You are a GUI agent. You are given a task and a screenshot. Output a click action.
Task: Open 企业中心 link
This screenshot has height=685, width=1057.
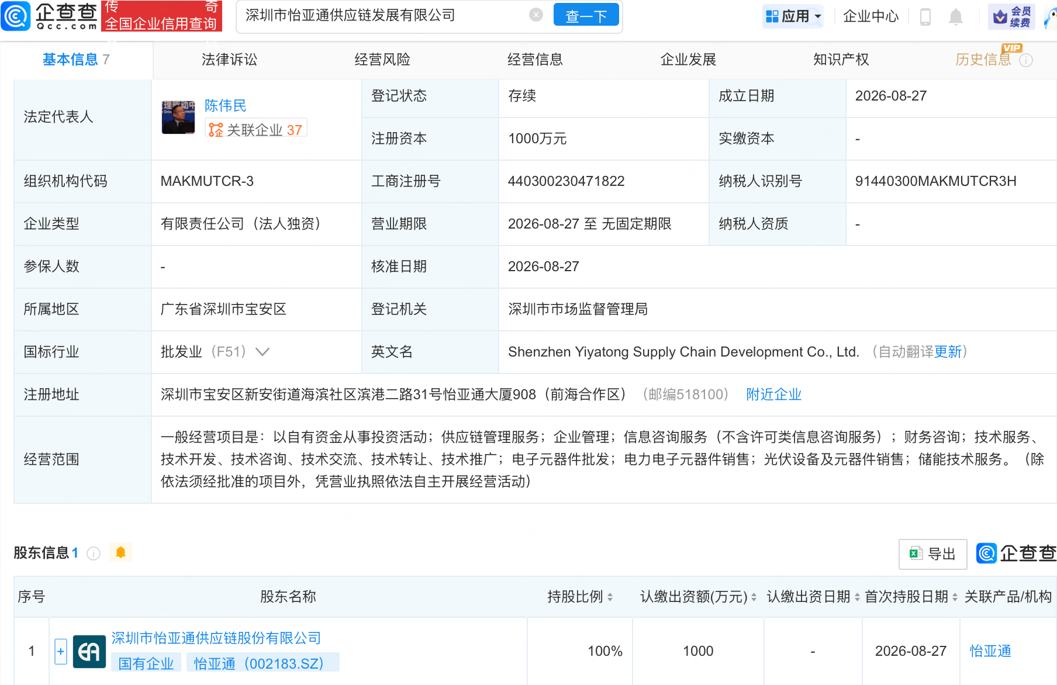click(871, 16)
